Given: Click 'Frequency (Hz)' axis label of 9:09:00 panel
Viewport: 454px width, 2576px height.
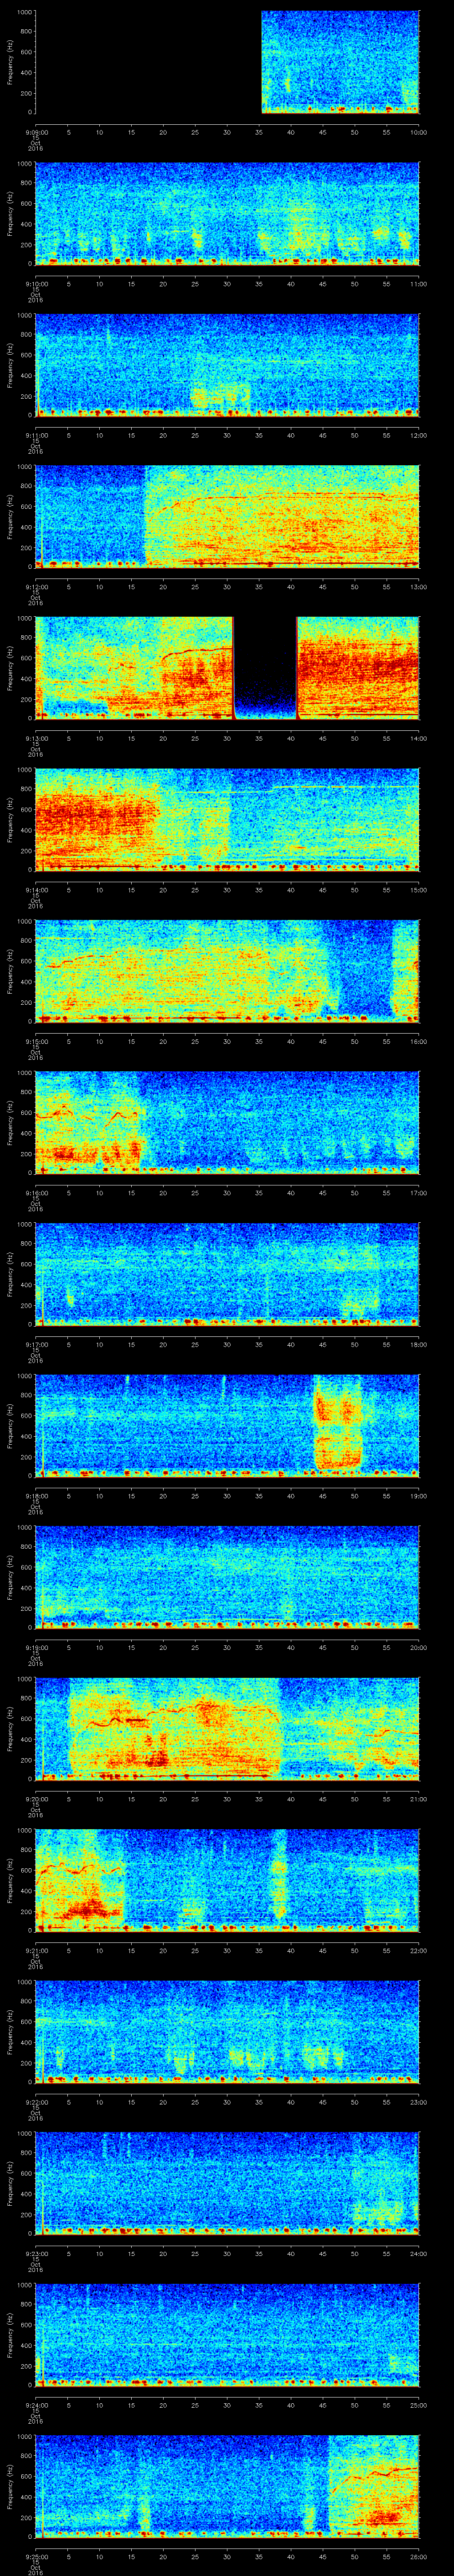Looking at the screenshot, I should coord(10,62).
